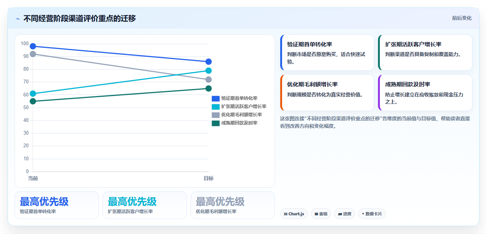Viewport: 487px width, 234px height.
Task: Click the diamond icon in 数据卡片 chip
Action: coord(363,214)
